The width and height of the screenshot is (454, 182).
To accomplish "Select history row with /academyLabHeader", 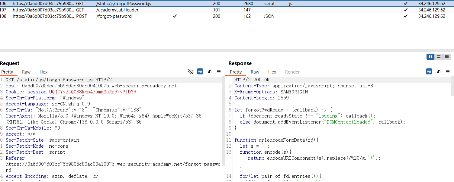I will tap(227, 10).
